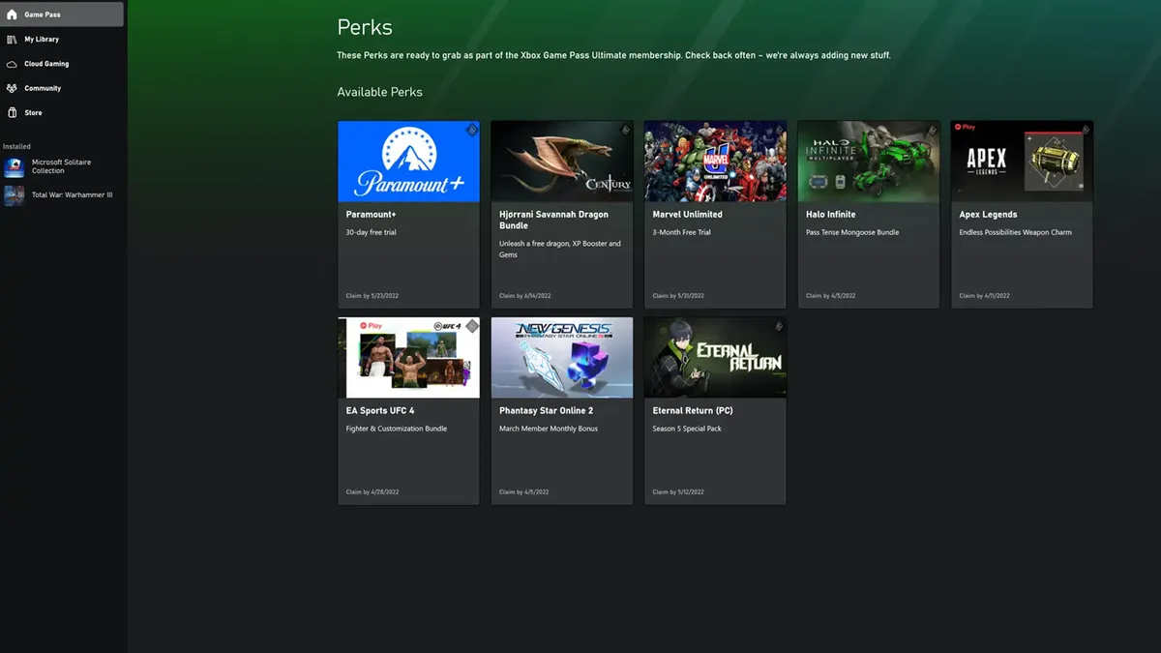1161x653 pixels.
Task: Open Eternal Return artwork thumbnail
Action: click(x=715, y=358)
